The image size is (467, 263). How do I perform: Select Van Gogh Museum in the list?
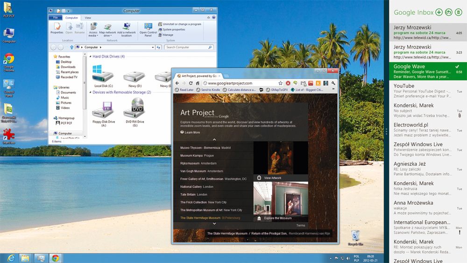[202, 171]
